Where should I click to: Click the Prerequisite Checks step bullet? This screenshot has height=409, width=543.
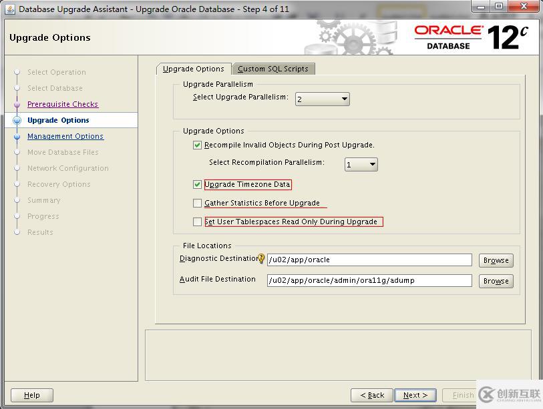coord(17,104)
